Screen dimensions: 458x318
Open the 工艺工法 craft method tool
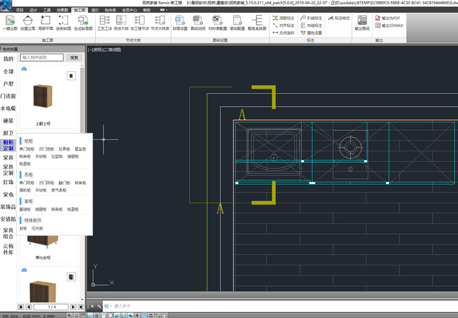(105, 23)
